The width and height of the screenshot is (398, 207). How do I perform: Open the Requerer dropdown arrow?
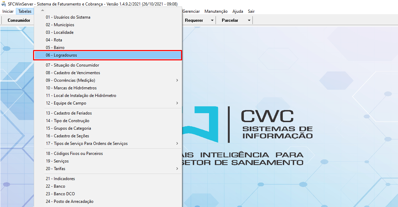tap(212, 20)
